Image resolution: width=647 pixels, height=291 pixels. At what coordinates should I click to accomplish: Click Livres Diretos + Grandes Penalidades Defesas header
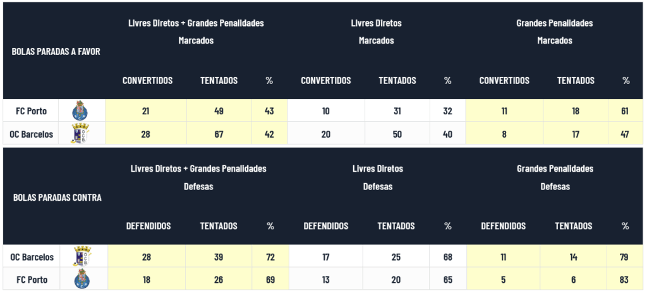point(198,177)
